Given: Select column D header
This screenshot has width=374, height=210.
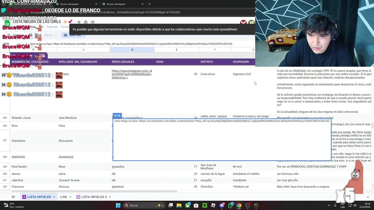Looking at the screenshot, I should pos(132,50).
